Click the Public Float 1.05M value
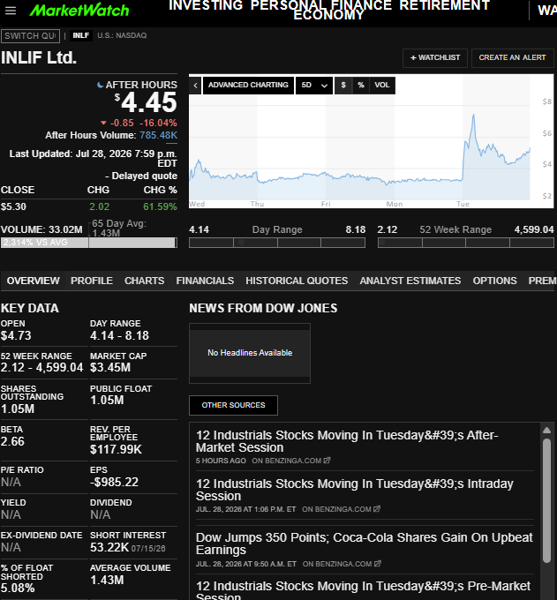This screenshot has height=600, width=557. [107, 401]
